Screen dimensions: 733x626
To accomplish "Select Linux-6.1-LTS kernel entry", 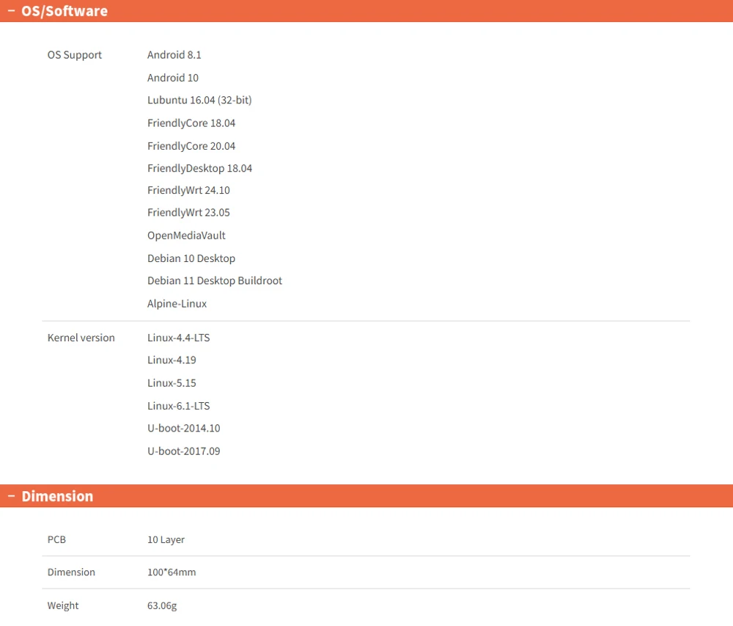I will pyautogui.click(x=179, y=406).
